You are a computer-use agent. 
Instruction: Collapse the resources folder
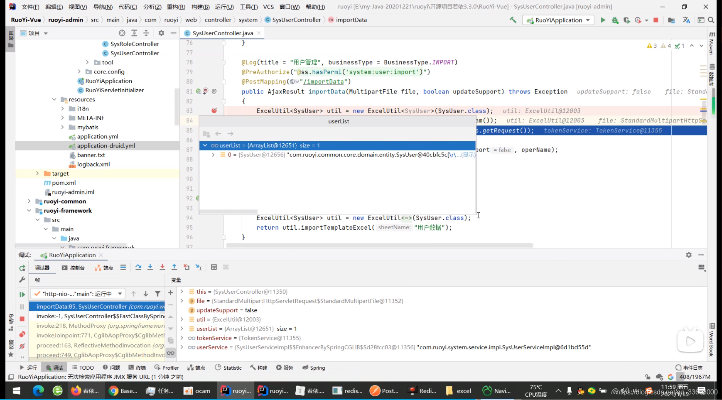(x=54, y=99)
